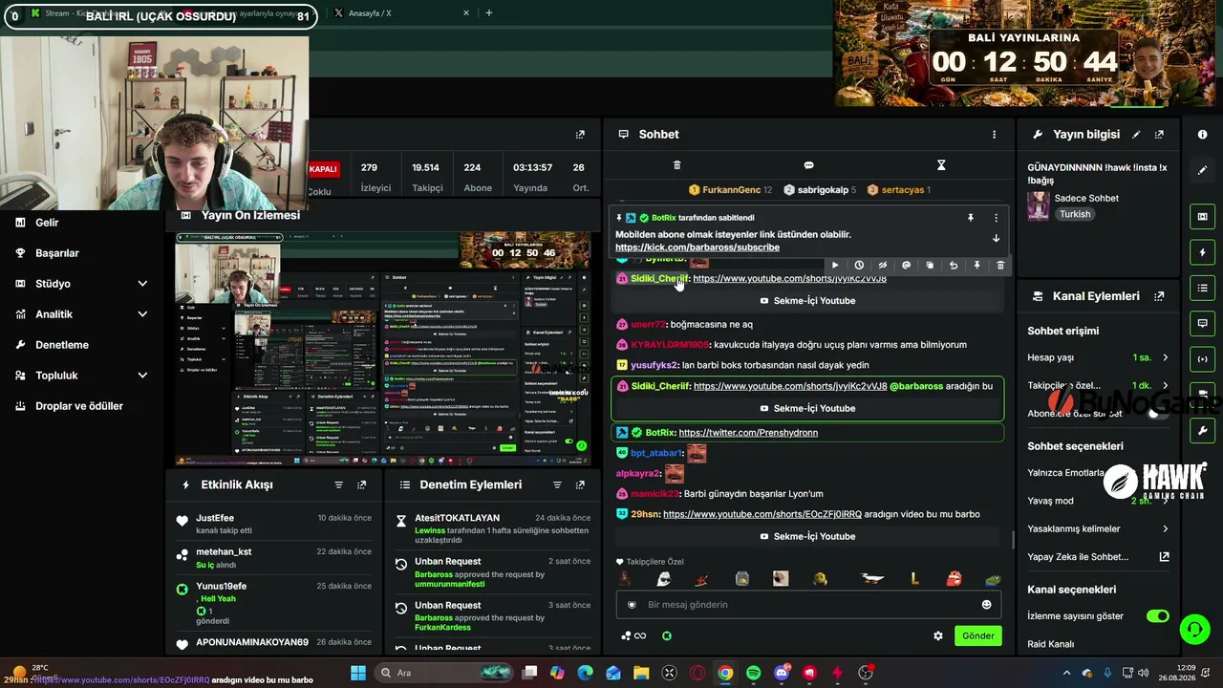Screen dimensions: 1223x688
Task: Delete message using action bar trash icon
Action: (1000, 265)
